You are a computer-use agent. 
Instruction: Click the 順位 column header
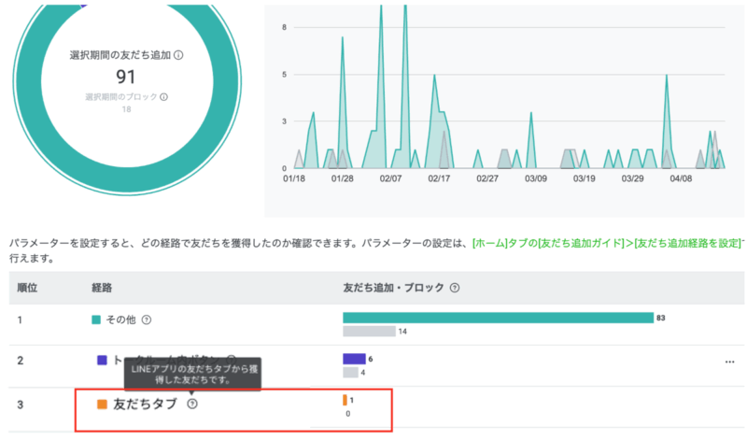[x=27, y=288]
